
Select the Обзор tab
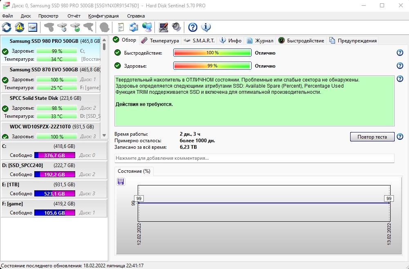125,40
